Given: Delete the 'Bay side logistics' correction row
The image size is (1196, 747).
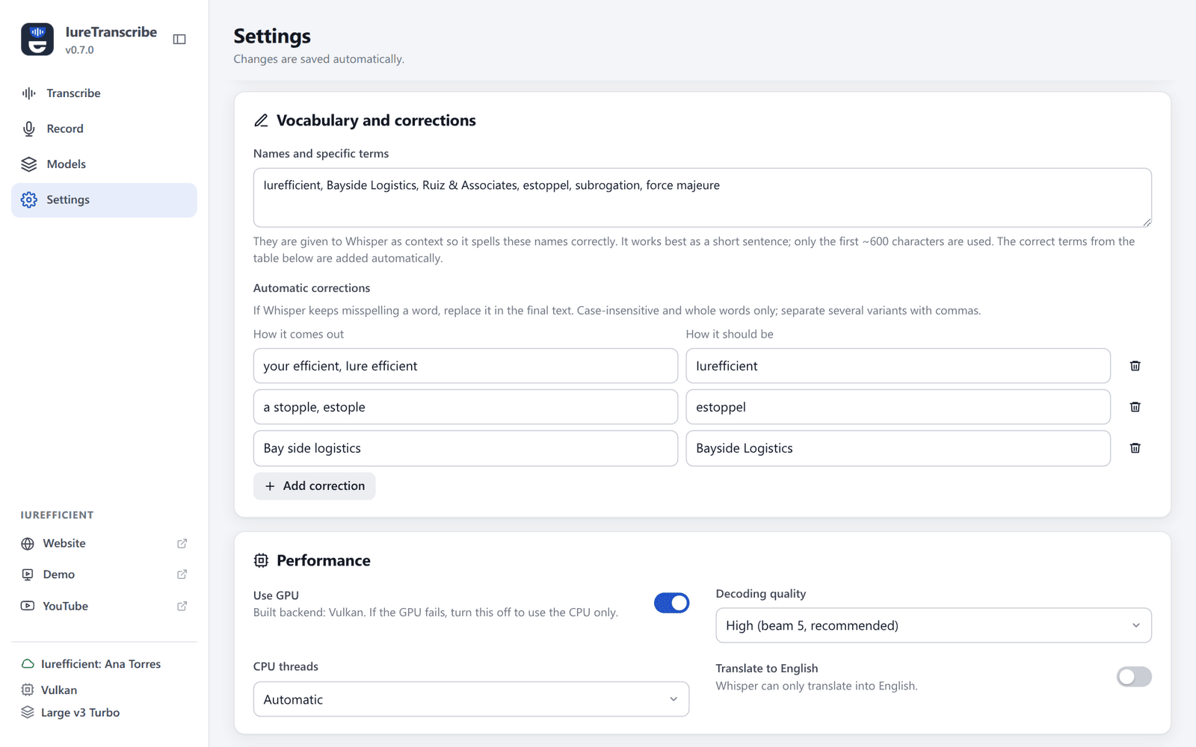Looking at the screenshot, I should pyautogui.click(x=1135, y=448).
